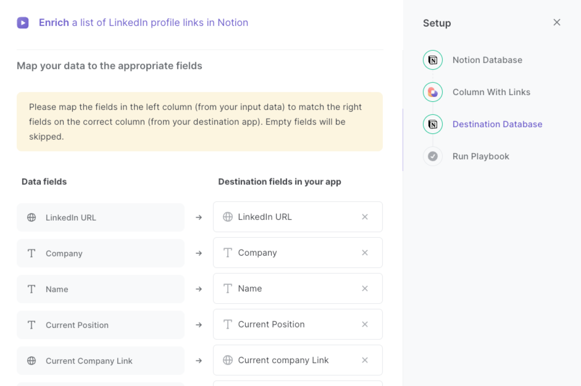Click text icon in Current Position destination box
Viewport: 581px width, 386px height.
point(228,324)
